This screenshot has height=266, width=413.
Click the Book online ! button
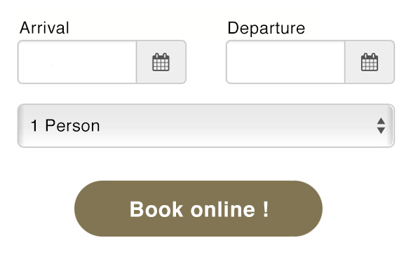[198, 209]
